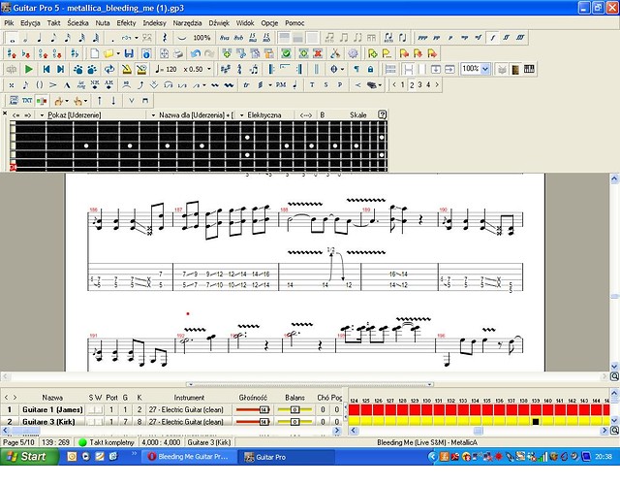Open the Plik menu
Image resolution: width=620 pixels, height=485 pixels.
coord(9,23)
